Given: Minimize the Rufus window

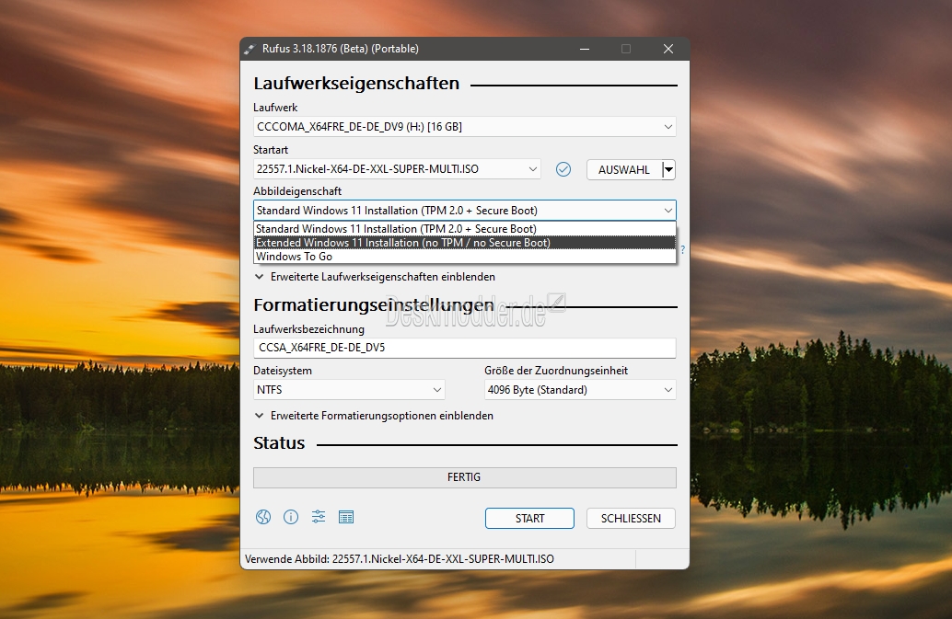Looking at the screenshot, I should click(585, 49).
